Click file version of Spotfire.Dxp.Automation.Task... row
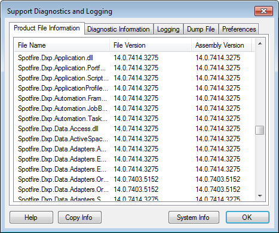This screenshot has width=279, height=233. tap(136, 119)
